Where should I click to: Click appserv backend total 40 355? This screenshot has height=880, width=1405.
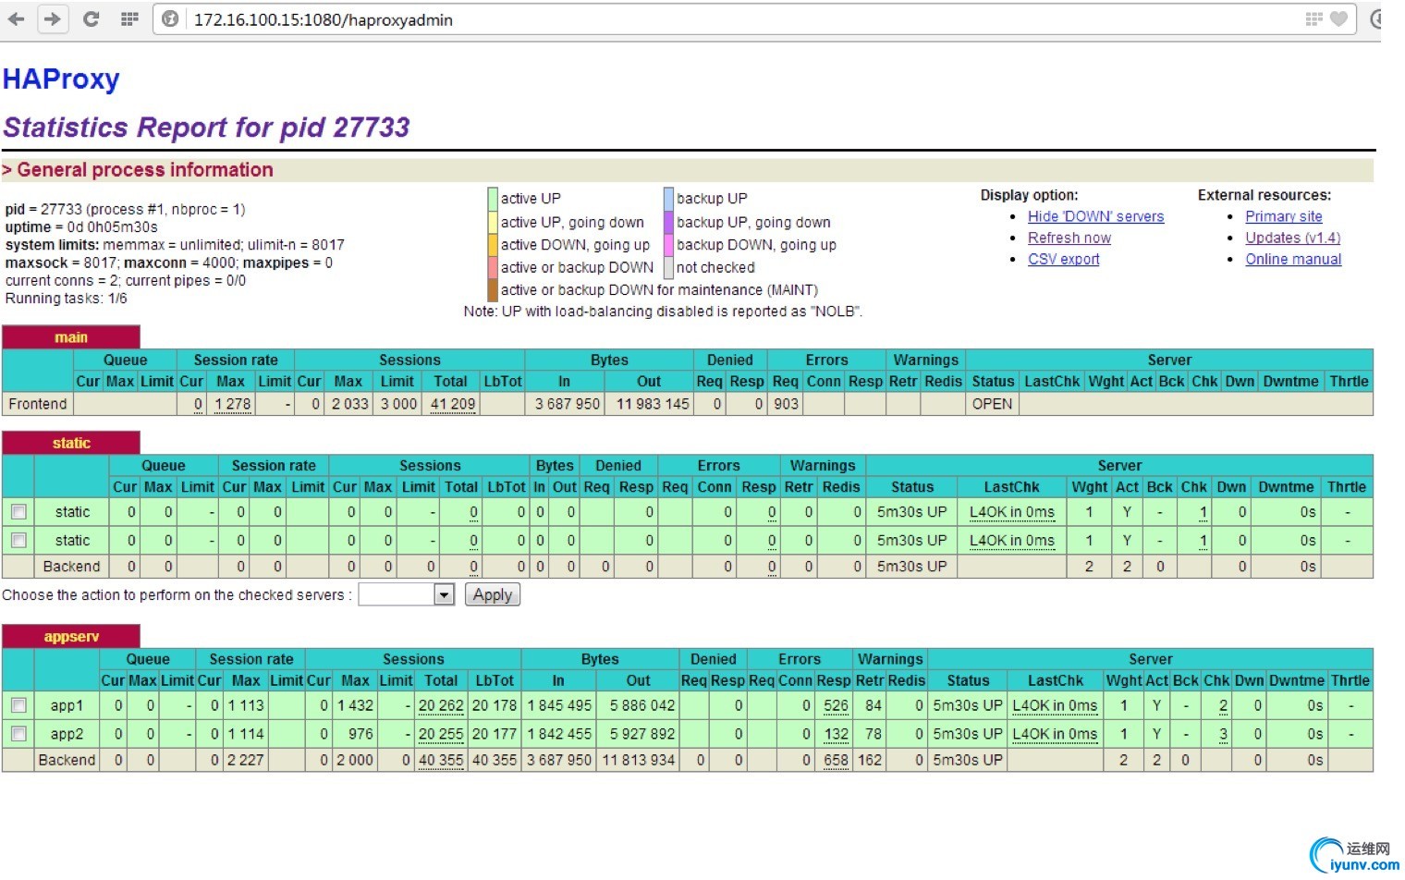coord(441,760)
